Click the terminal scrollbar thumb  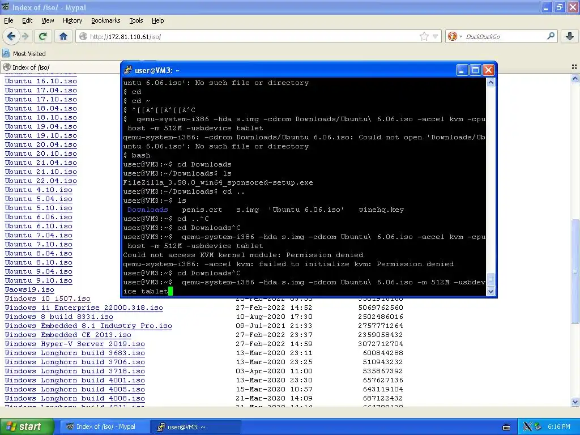491,280
